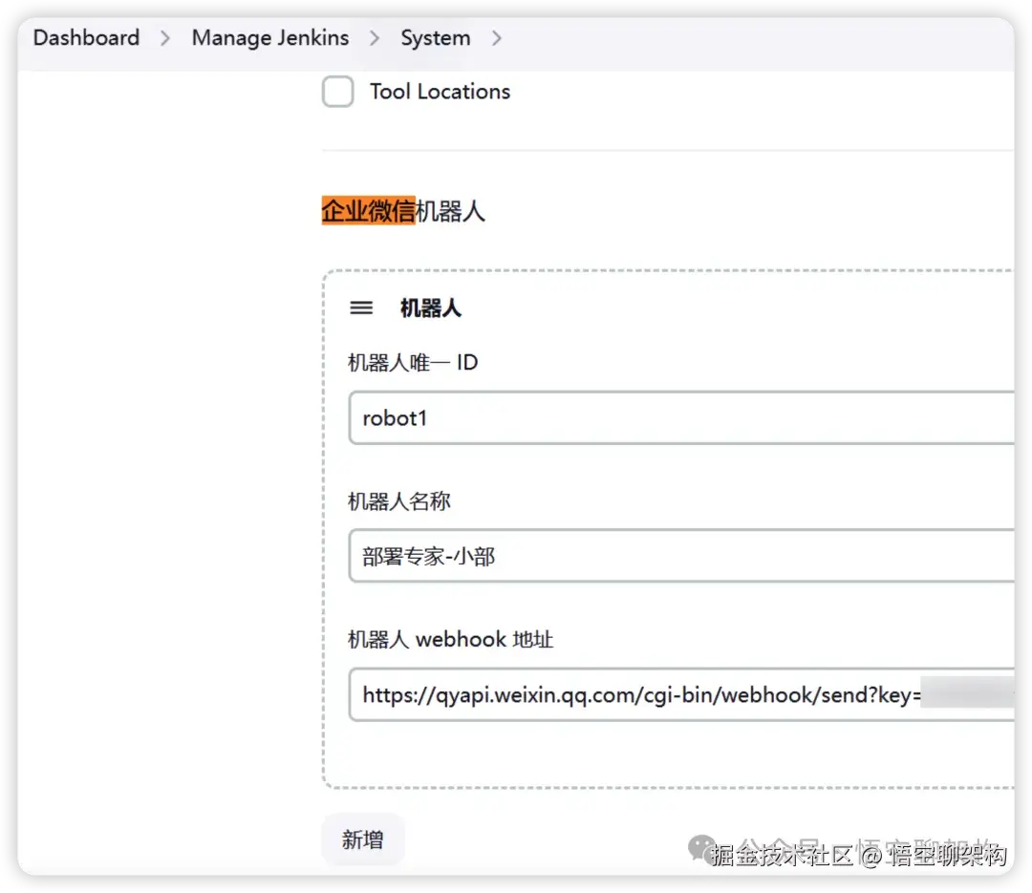Click the 机器人唯一 ID label

(413, 362)
